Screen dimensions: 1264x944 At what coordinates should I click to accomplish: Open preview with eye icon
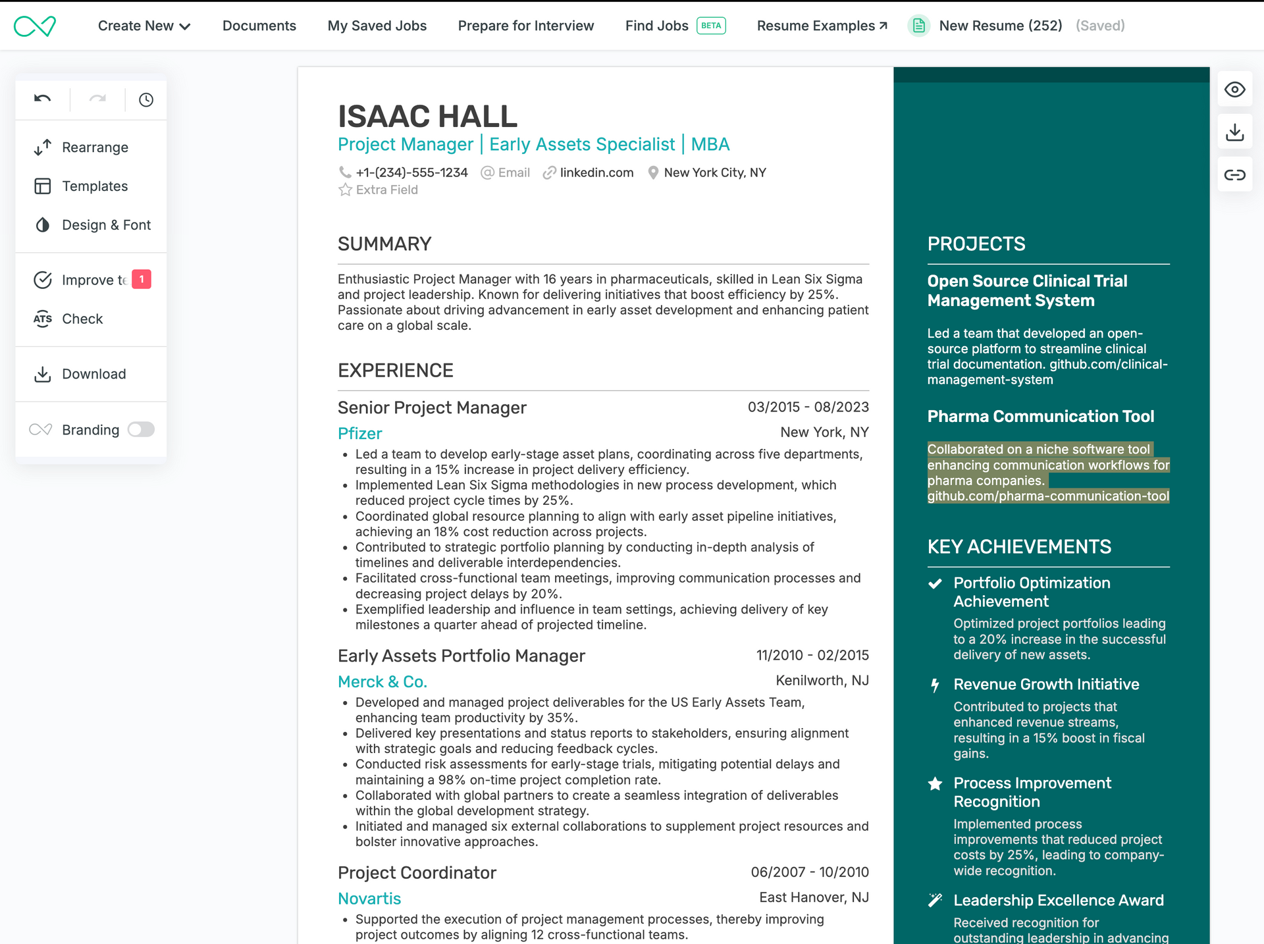(1234, 90)
